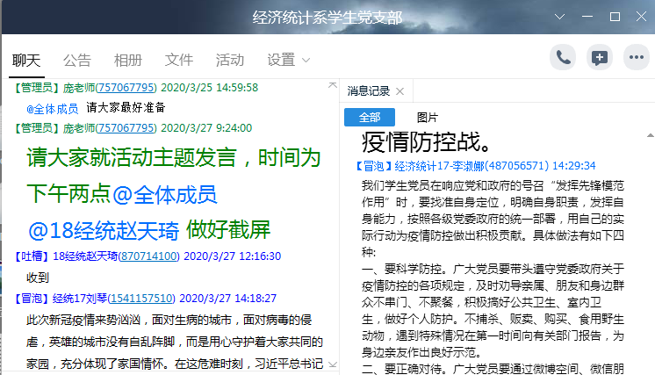Go to the 文件 tab
655x375 pixels.
[179, 60]
